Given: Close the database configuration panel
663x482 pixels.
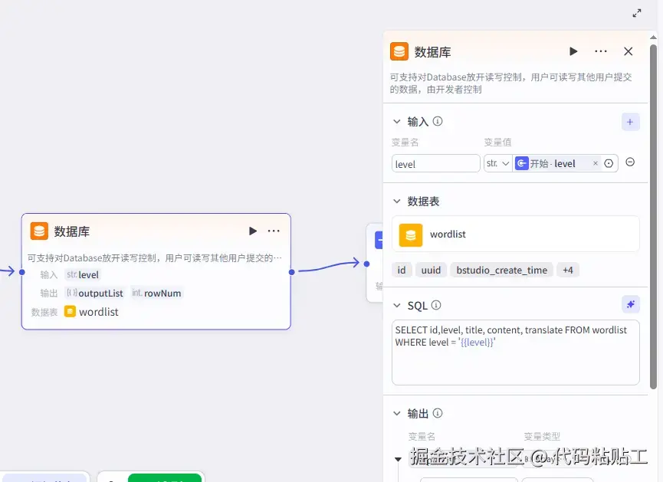Looking at the screenshot, I should point(629,51).
